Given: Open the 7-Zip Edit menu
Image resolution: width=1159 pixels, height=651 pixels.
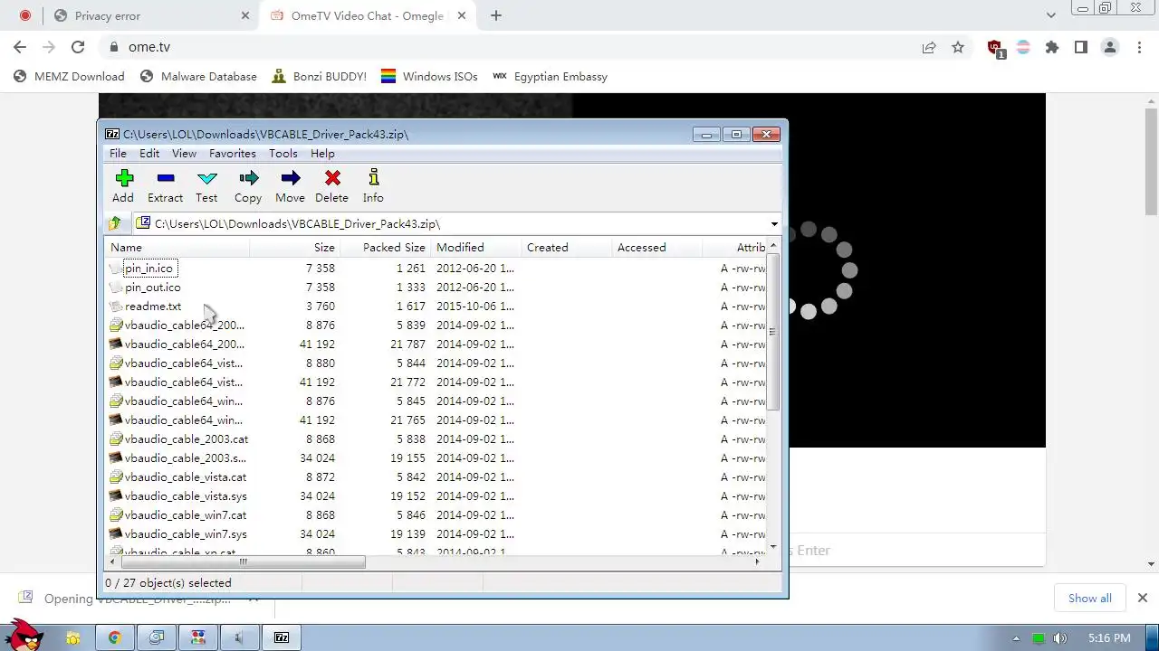Looking at the screenshot, I should tap(149, 154).
